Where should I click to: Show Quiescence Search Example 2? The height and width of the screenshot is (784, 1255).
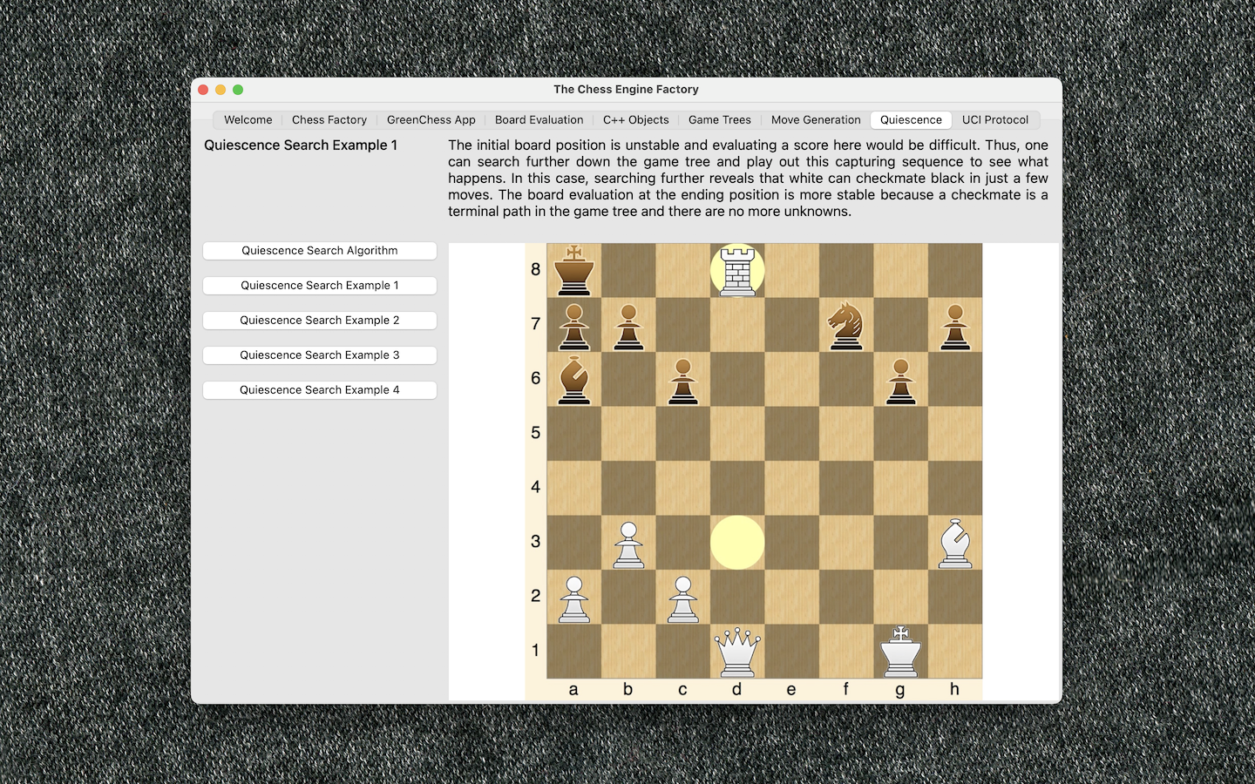point(320,321)
